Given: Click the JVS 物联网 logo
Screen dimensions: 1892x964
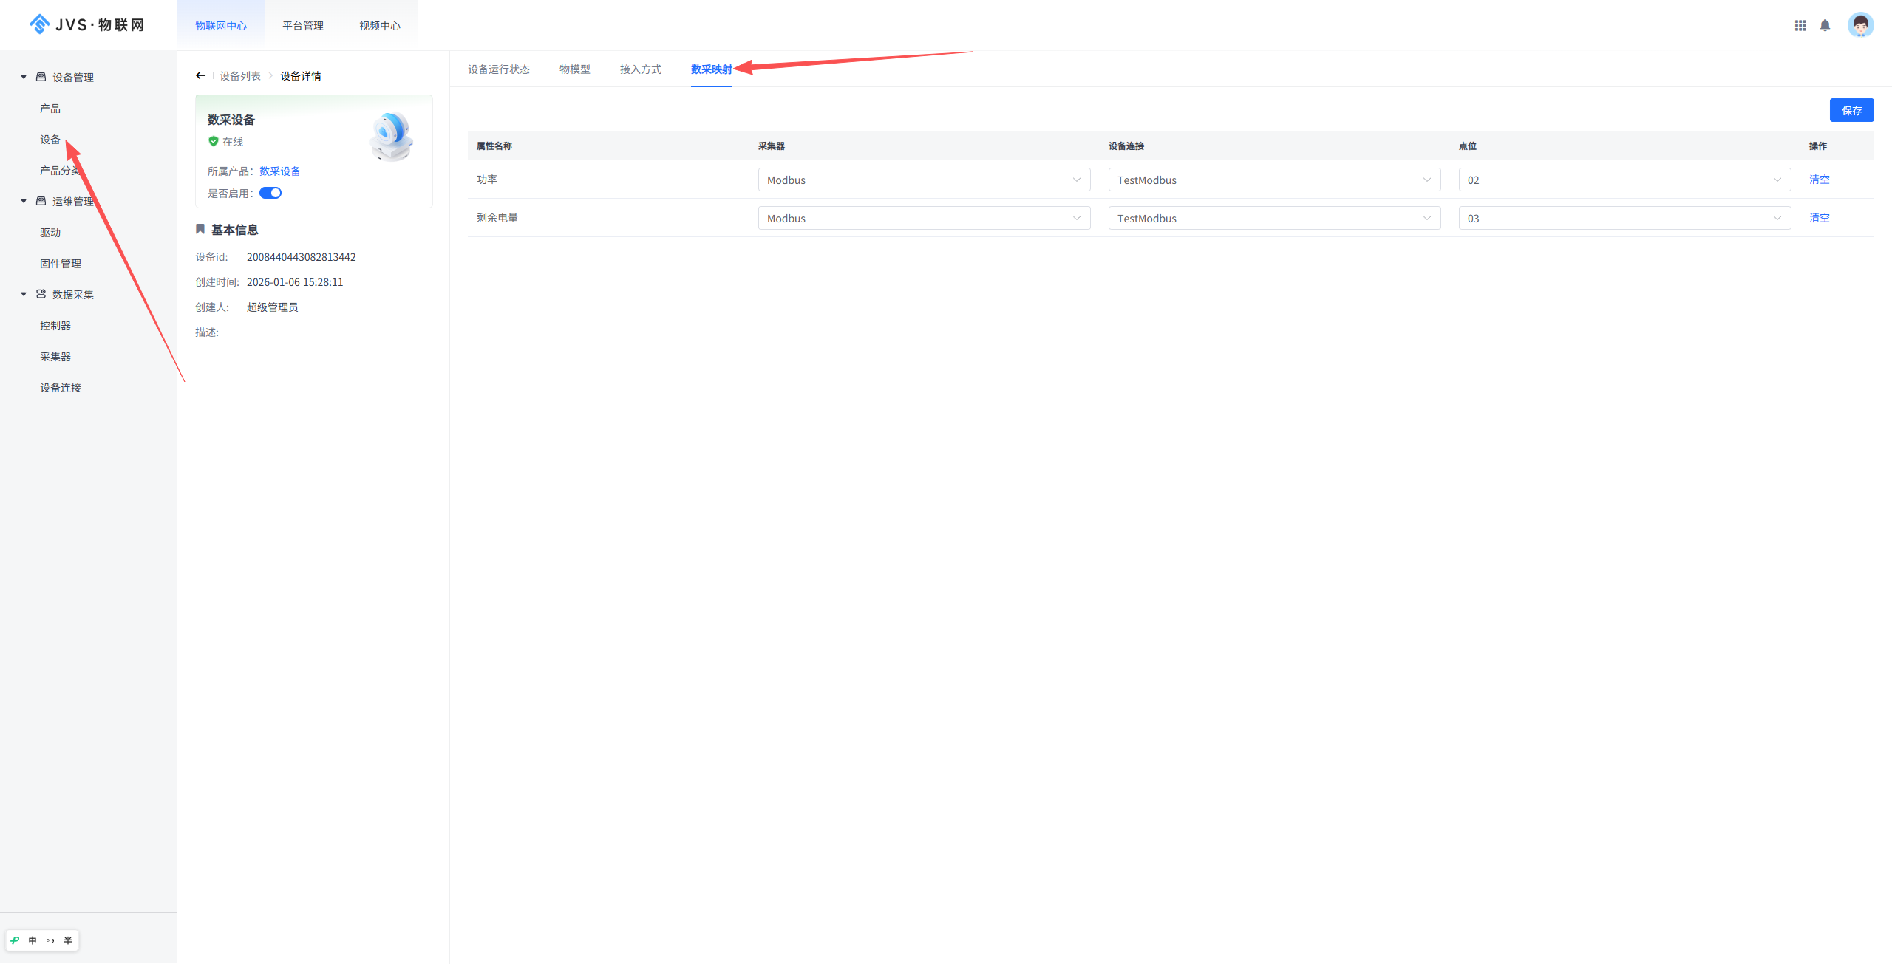Looking at the screenshot, I should (87, 24).
